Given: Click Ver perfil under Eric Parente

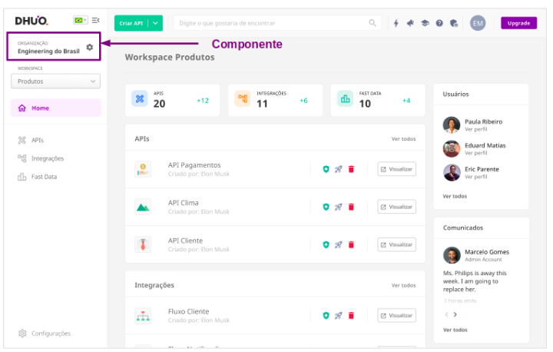Looking at the screenshot, I should pyautogui.click(x=475, y=177).
